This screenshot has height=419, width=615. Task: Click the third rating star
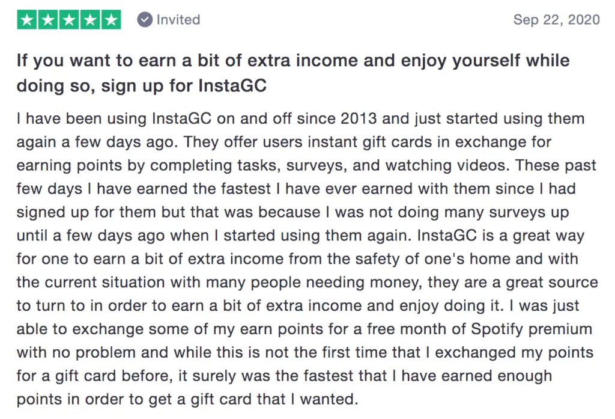(69, 20)
